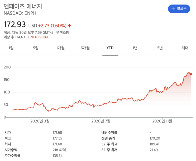
Task: Click the NASDAQ: ENPH ticker text
Action: (x=20, y=13)
